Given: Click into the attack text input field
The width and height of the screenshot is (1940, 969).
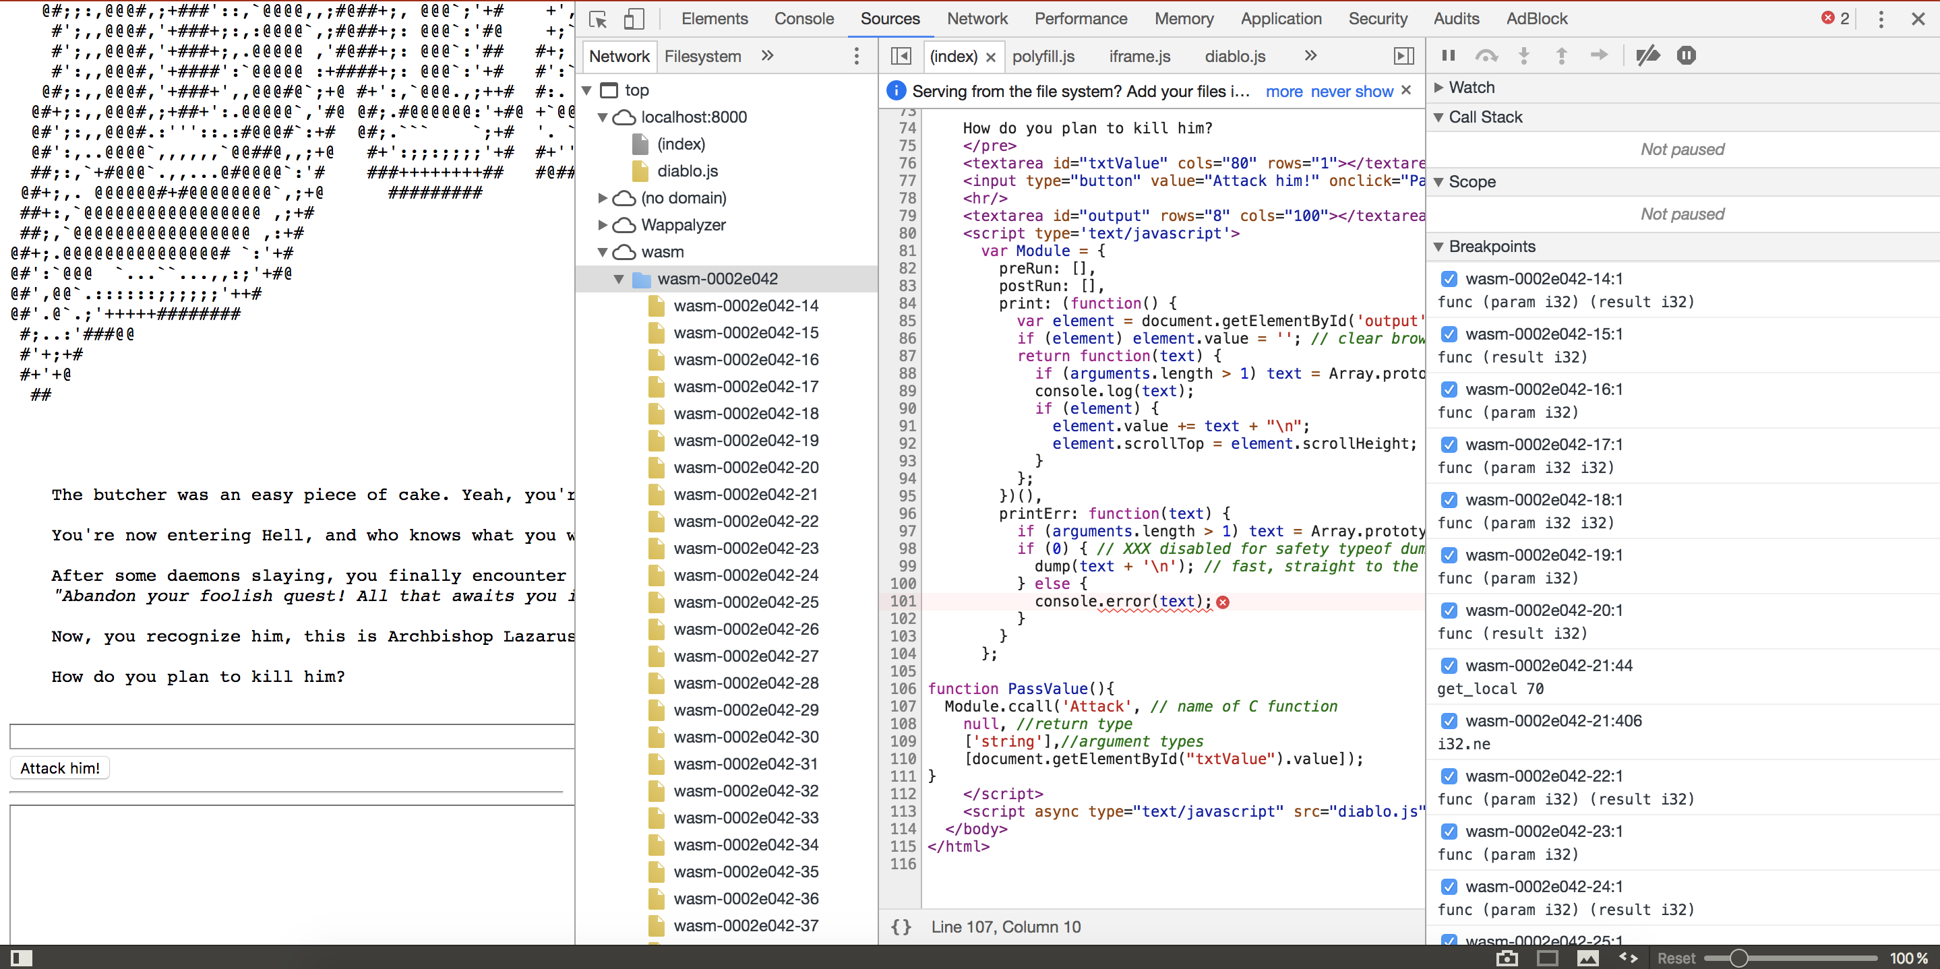Looking at the screenshot, I should [x=292, y=736].
